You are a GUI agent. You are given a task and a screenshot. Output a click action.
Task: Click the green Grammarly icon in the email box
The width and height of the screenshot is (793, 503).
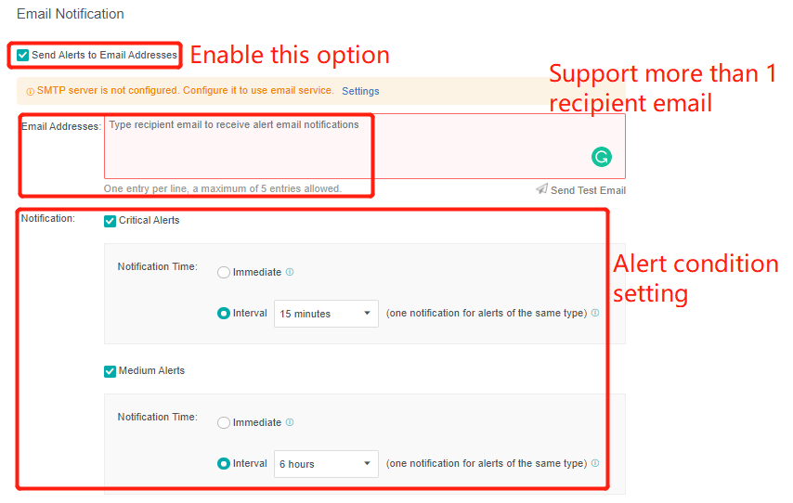[x=602, y=157]
